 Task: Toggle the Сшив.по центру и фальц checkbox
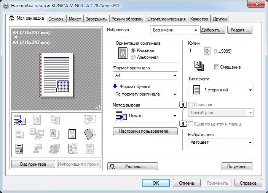(190, 124)
